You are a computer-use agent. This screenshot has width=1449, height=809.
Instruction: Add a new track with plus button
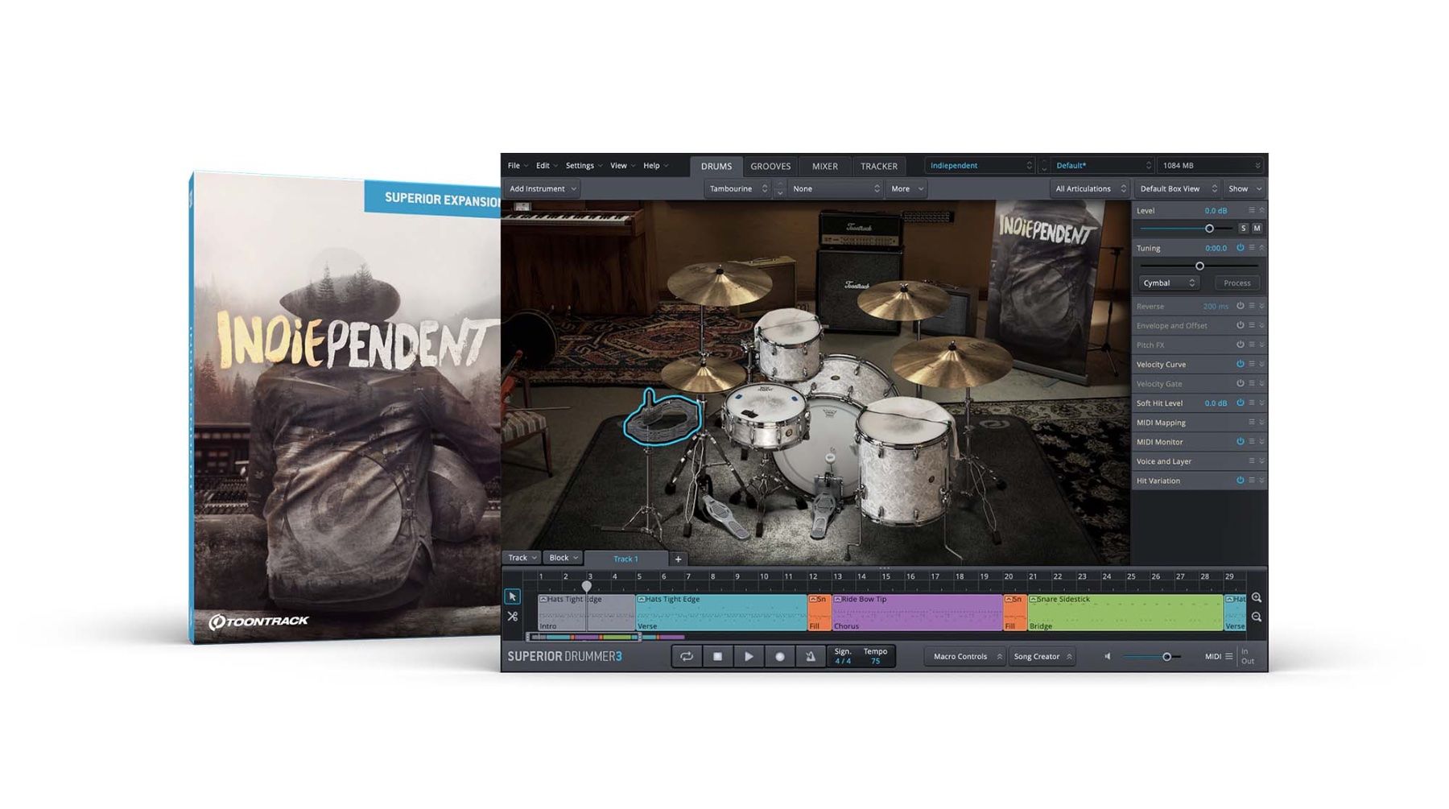click(678, 559)
